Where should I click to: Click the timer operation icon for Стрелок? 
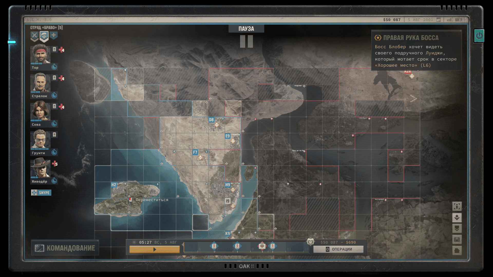54,96
